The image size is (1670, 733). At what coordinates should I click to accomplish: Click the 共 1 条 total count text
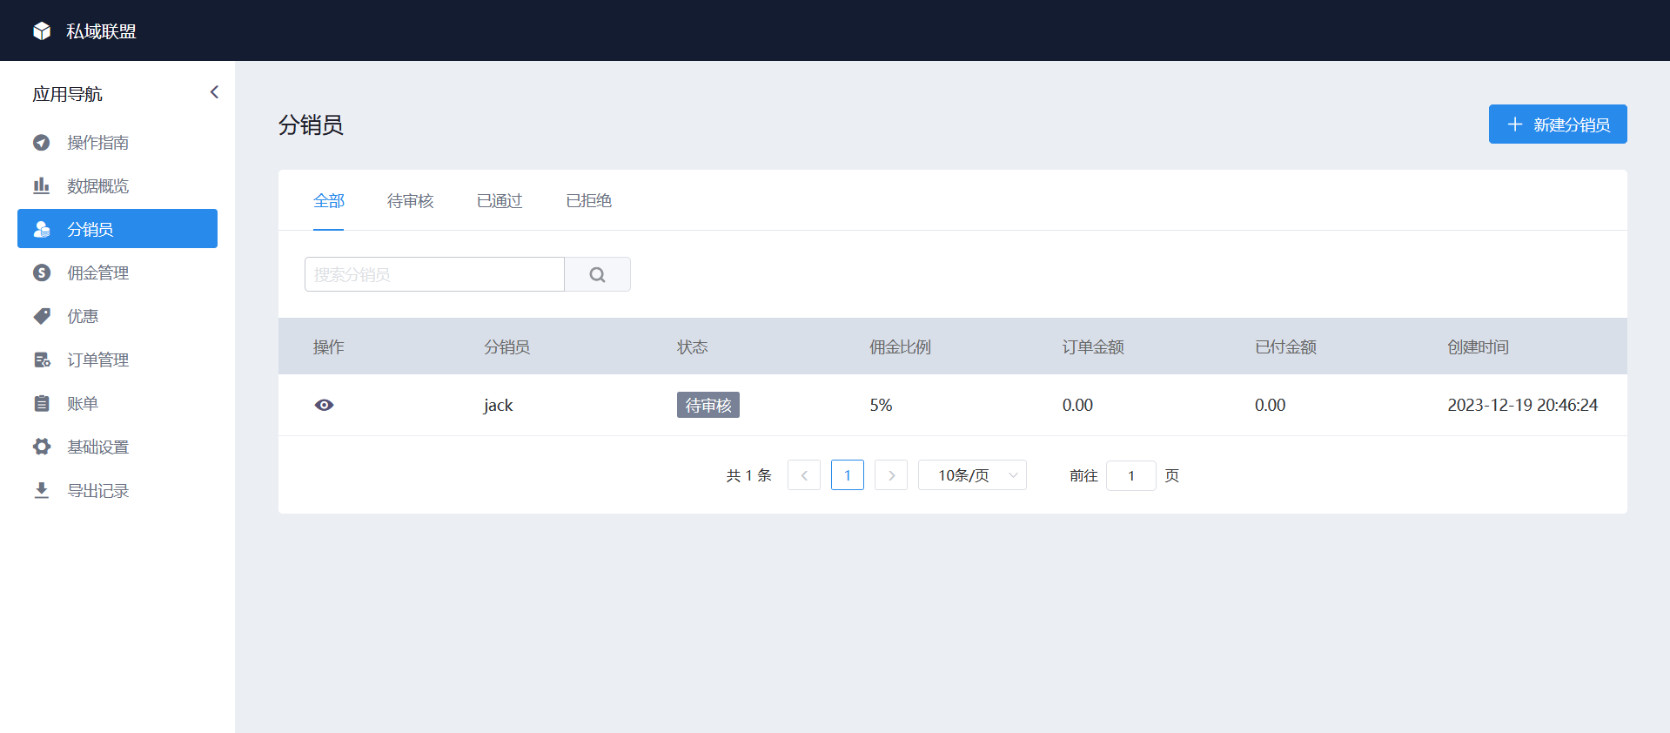pos(749,475)
